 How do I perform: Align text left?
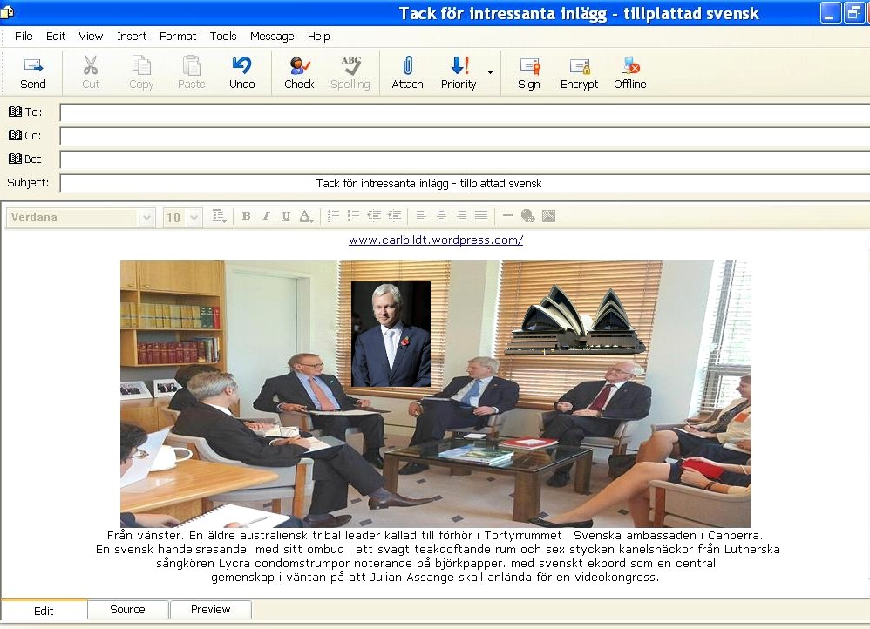[x=421, y=216]
